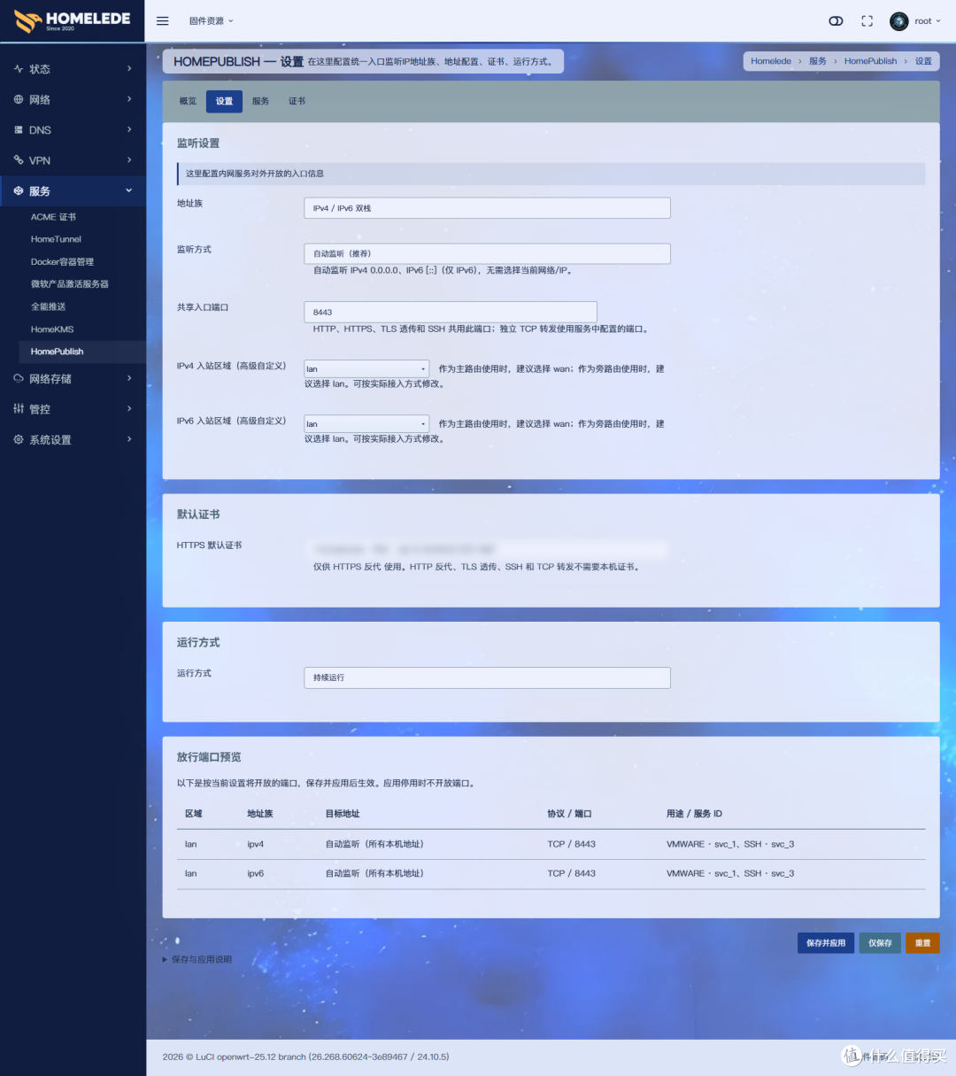
Task: Click the ipv4 cell in port preview table
Action: 256,845
